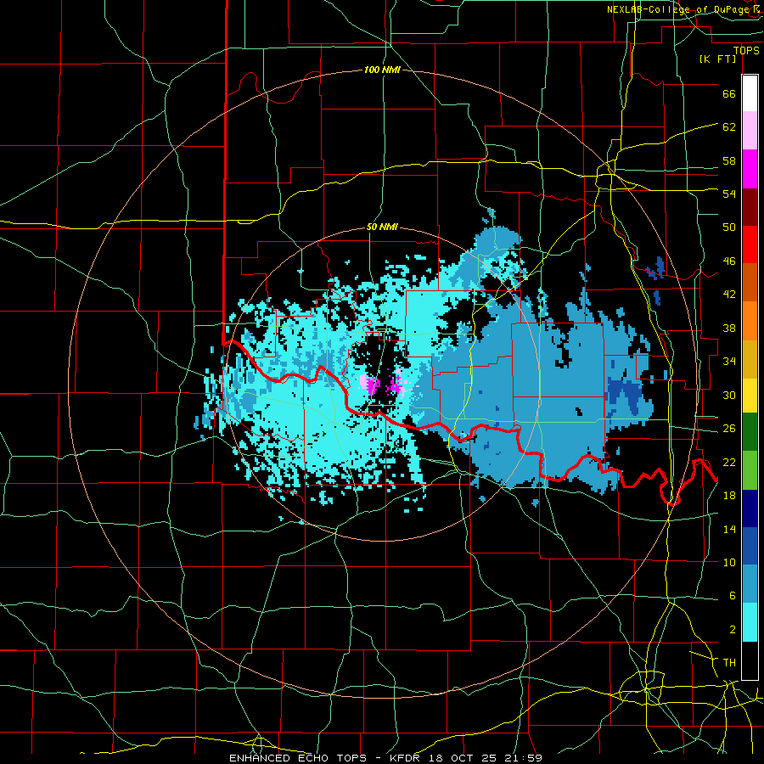This screenshot has height=764, width=764.
Task: Select the medium blue legend swatch
Action: (x=750, y=546)
